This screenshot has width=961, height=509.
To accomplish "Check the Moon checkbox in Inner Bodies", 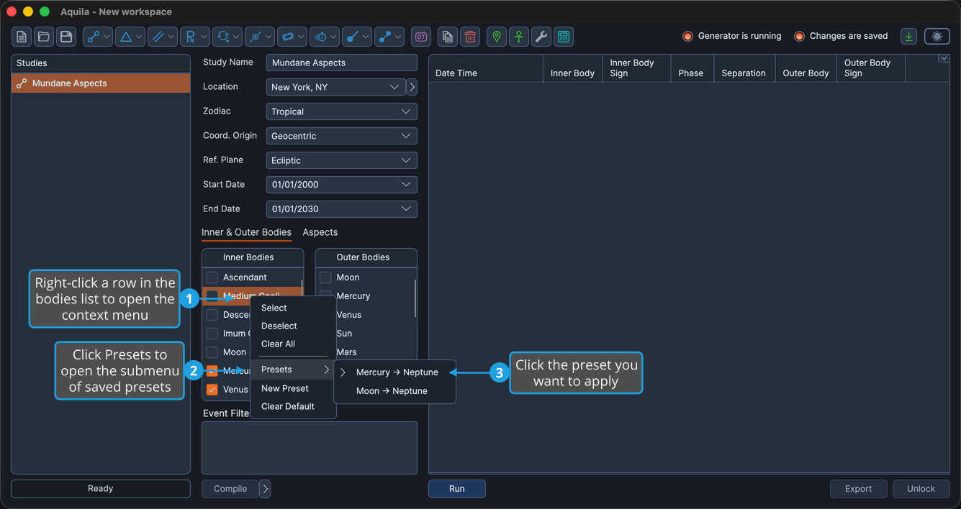I will click(x=212, y=352).
